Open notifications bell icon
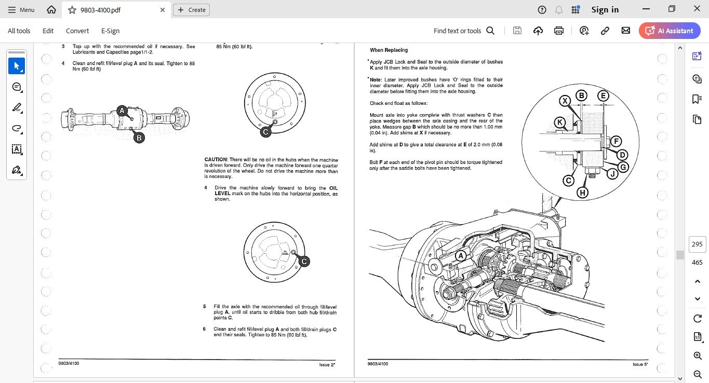This screenshot has width=709, height=383. point(559,10)
